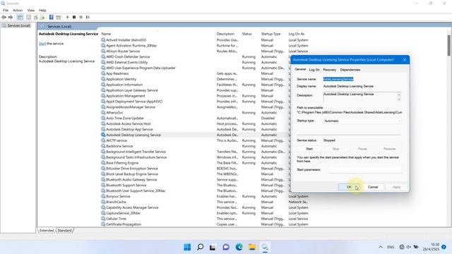Switch to the Dependencies tab in properties dialog

pos(350,70)
